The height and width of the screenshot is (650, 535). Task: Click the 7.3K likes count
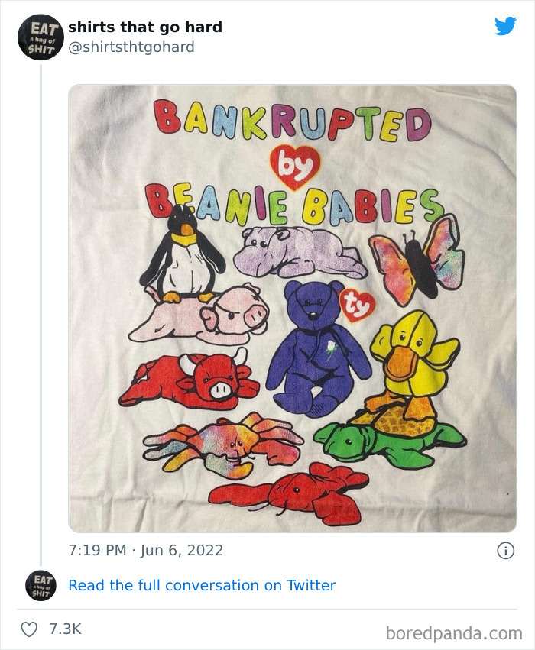click(65, 629)
